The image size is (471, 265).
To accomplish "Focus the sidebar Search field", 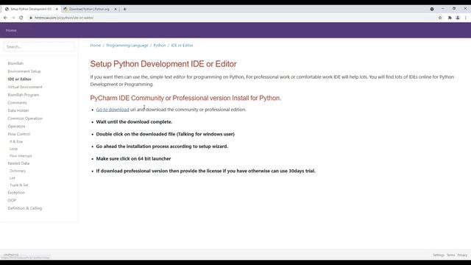I will 39,47.
